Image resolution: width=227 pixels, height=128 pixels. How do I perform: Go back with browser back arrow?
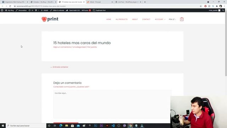pyautogui.click(x=2, y=6)
